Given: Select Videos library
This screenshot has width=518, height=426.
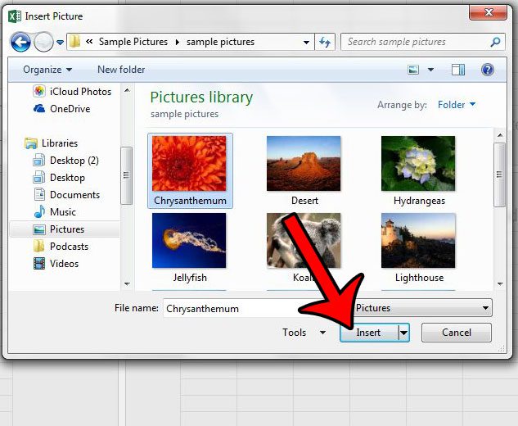Looking at the screenshot, I should (x=56, y=264).
